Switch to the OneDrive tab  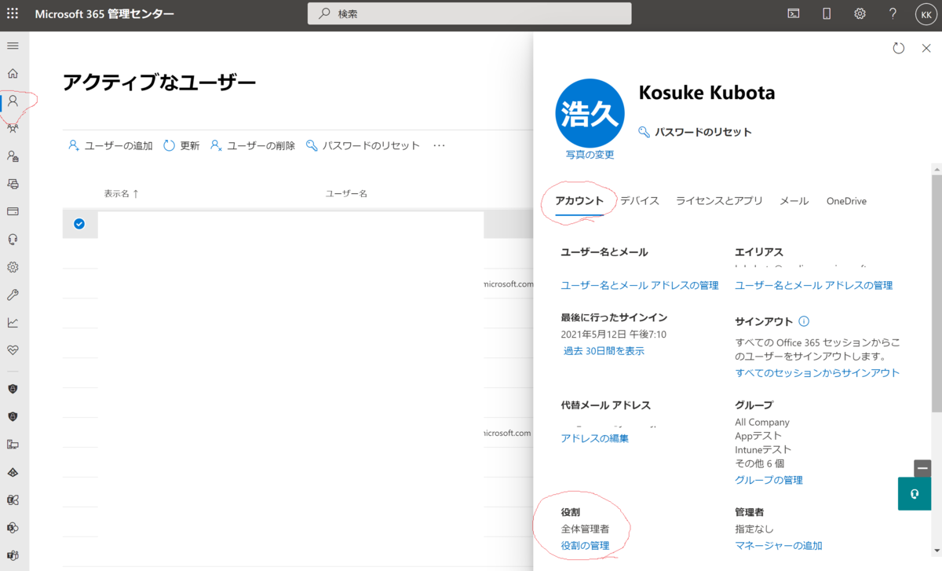[x=846, y=201]
